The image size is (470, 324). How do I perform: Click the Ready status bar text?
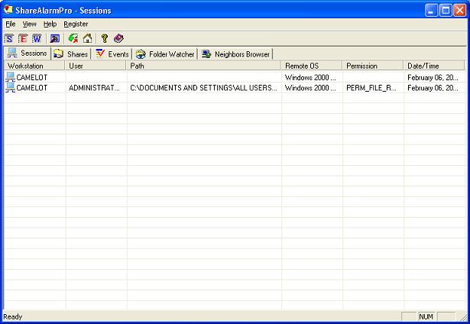12,316
